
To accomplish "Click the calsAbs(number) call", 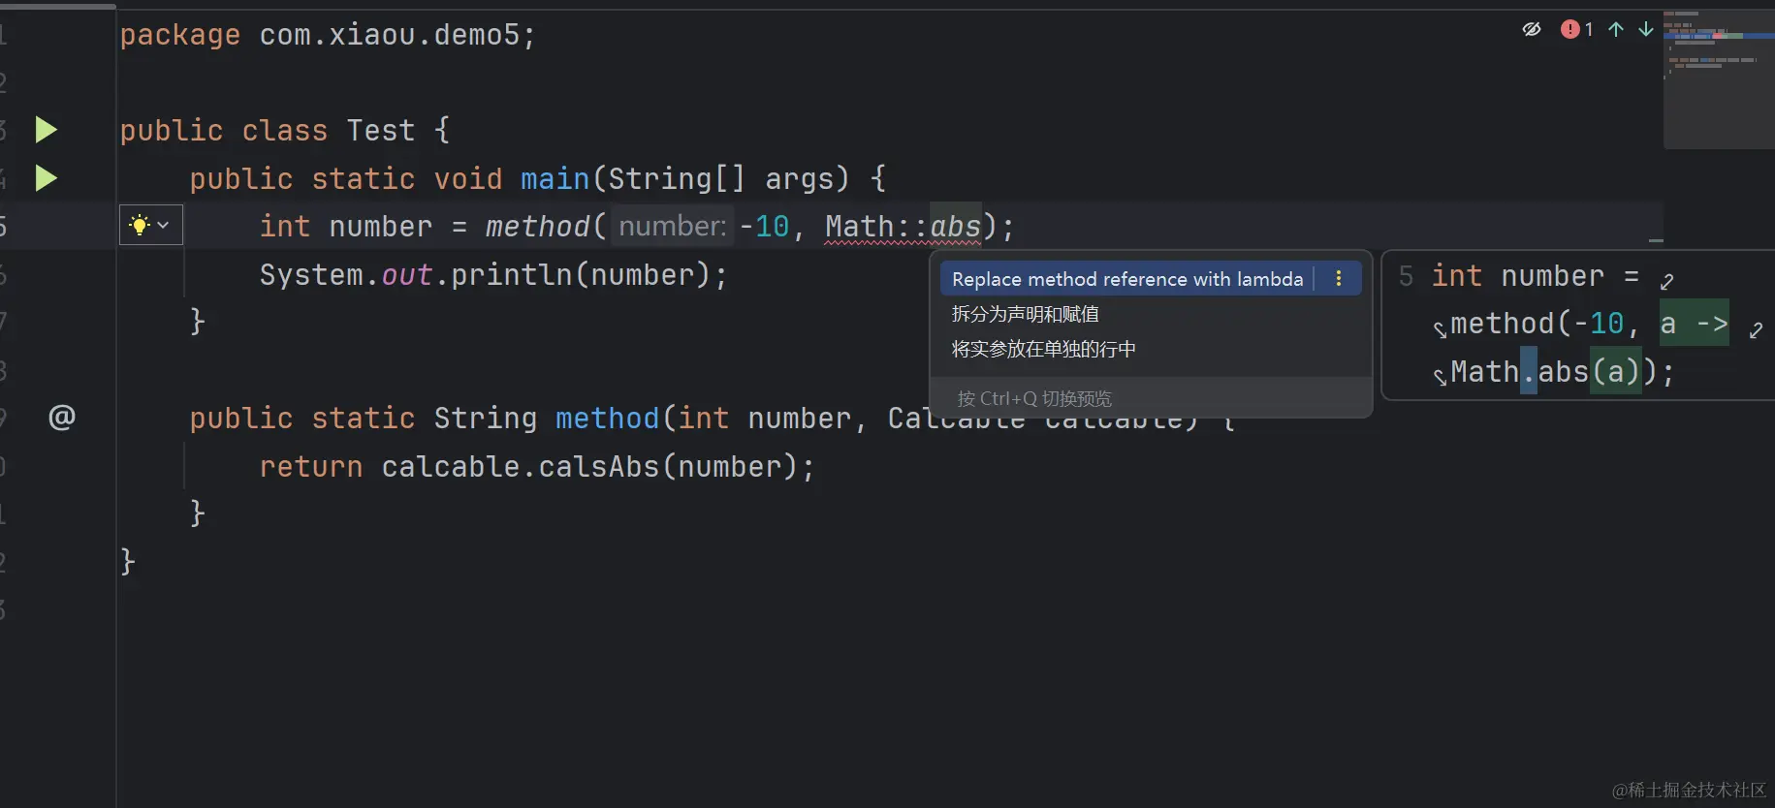I will click(x=667, y=467).
